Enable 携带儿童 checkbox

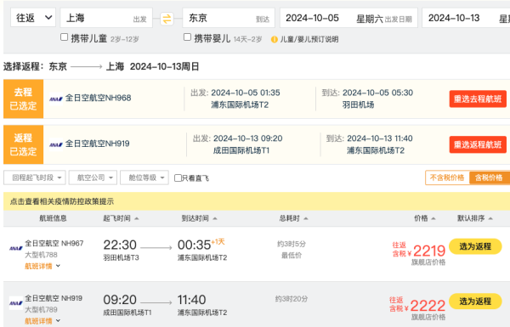pos(64,37)
